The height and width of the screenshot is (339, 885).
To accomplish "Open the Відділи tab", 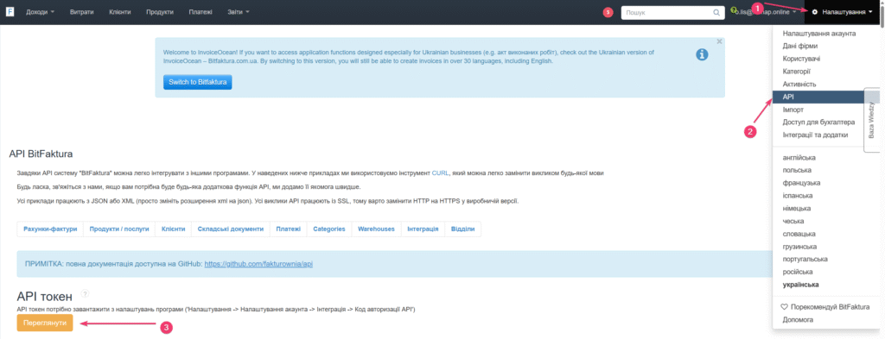I will [x=463, y=229].
